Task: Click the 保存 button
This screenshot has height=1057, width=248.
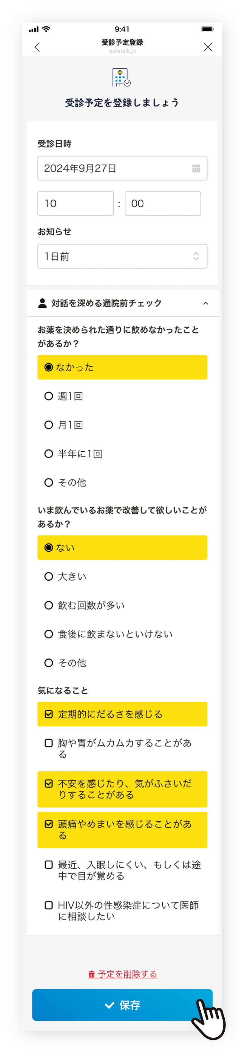Action: click(x=122, y=1005)
